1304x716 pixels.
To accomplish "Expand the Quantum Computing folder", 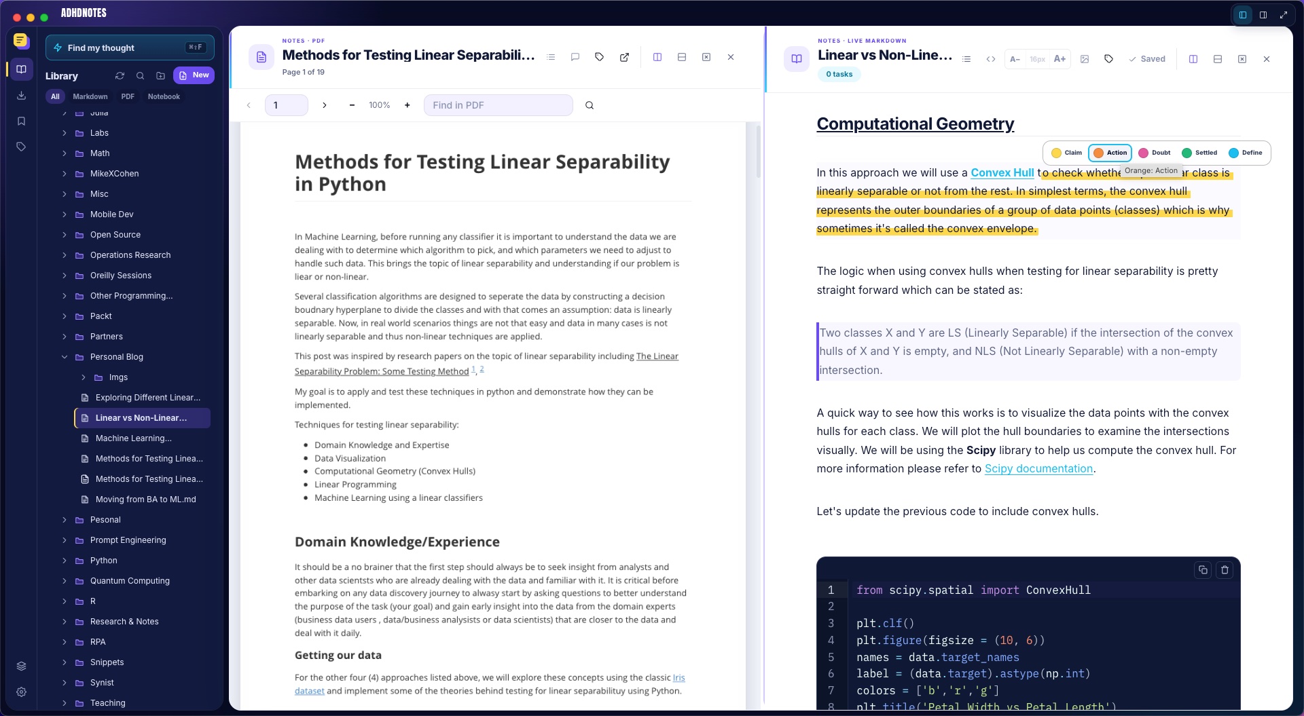I will click(x=65, y=581).
